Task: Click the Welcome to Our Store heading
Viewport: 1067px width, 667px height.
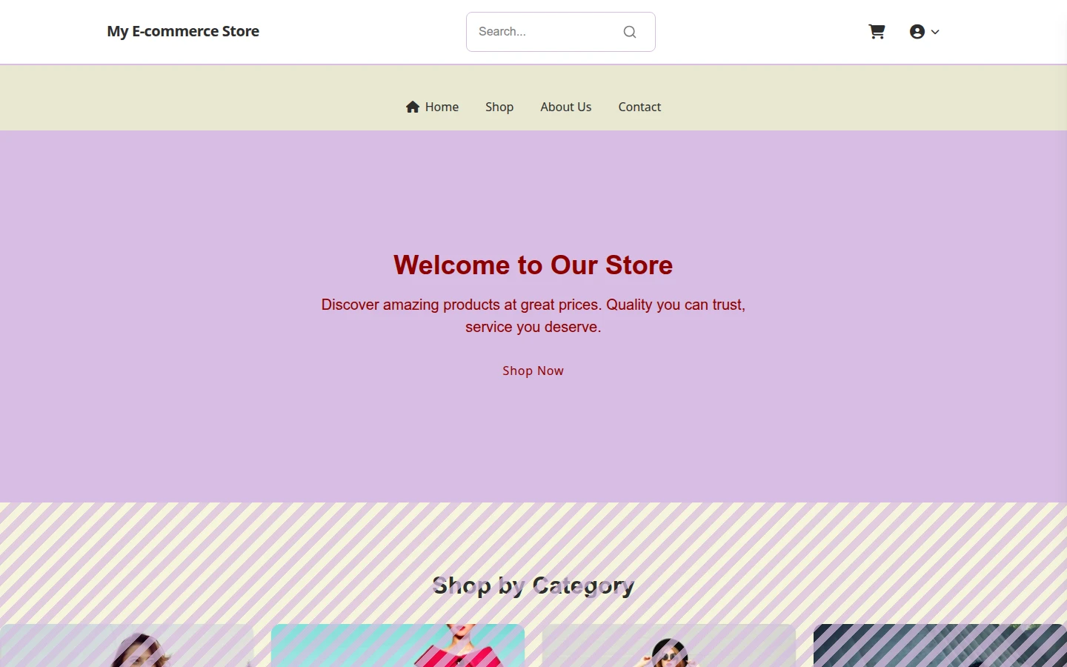Action: [533, 265]
